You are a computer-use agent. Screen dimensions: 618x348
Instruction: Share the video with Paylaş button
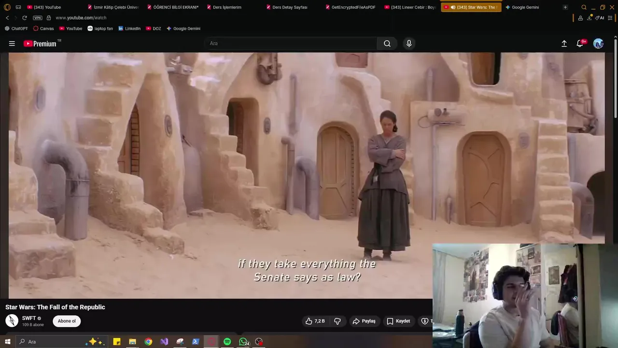point(364,321)
